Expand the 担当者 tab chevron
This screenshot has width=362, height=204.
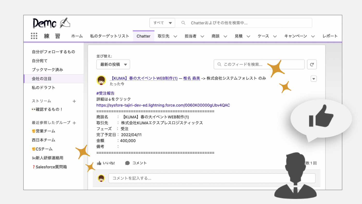tap(202, 36)
